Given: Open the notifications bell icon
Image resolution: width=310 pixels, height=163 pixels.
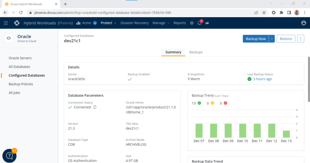Looking at the screenshot, I should click(x=199, y=23).
